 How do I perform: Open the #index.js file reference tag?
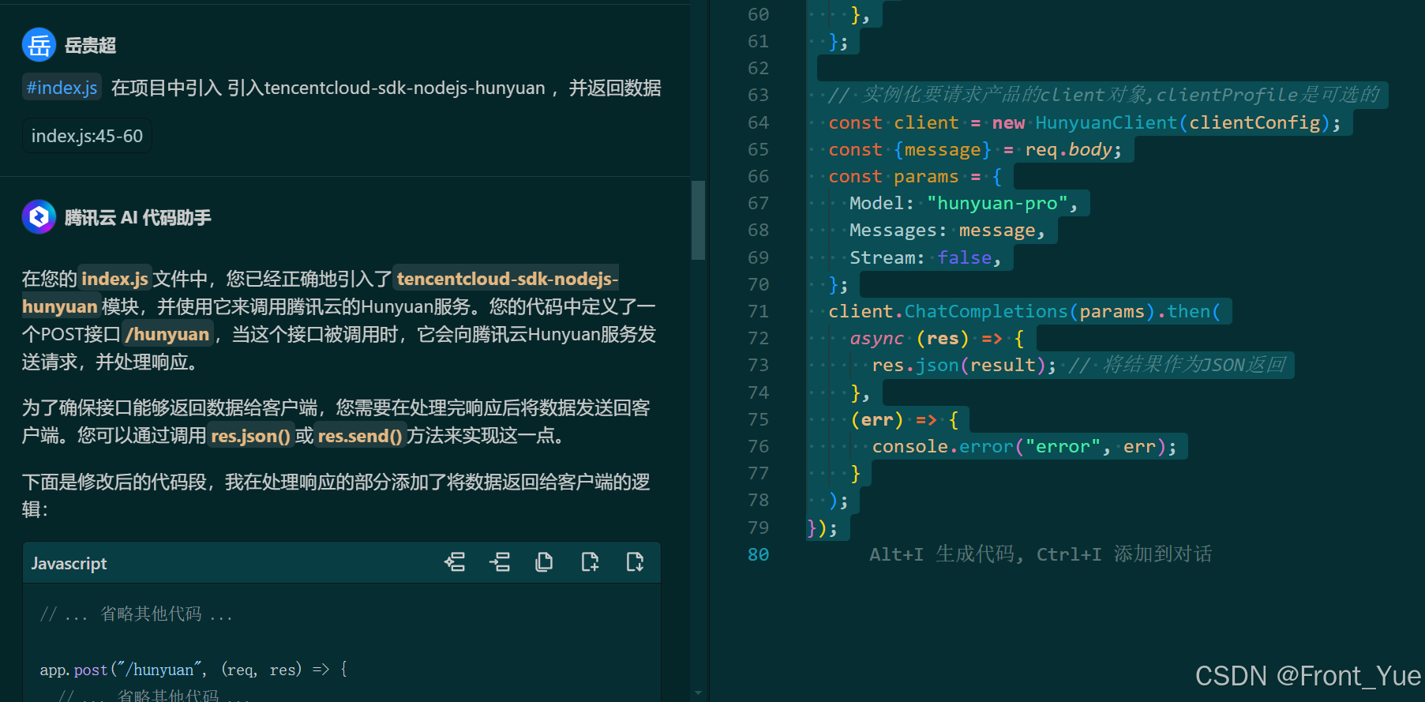tap(62, 88)
